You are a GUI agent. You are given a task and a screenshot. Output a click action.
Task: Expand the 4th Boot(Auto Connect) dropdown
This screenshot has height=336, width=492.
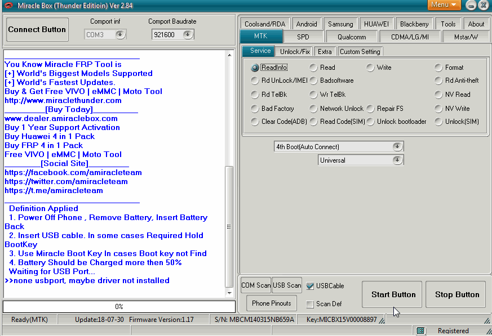coord(397,147)
